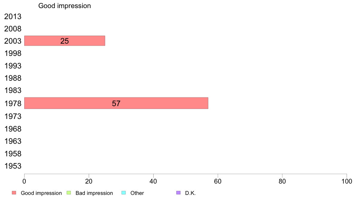Select the Other cyan legend swatch
Viewport: 355px width, 220px height.
124,193
